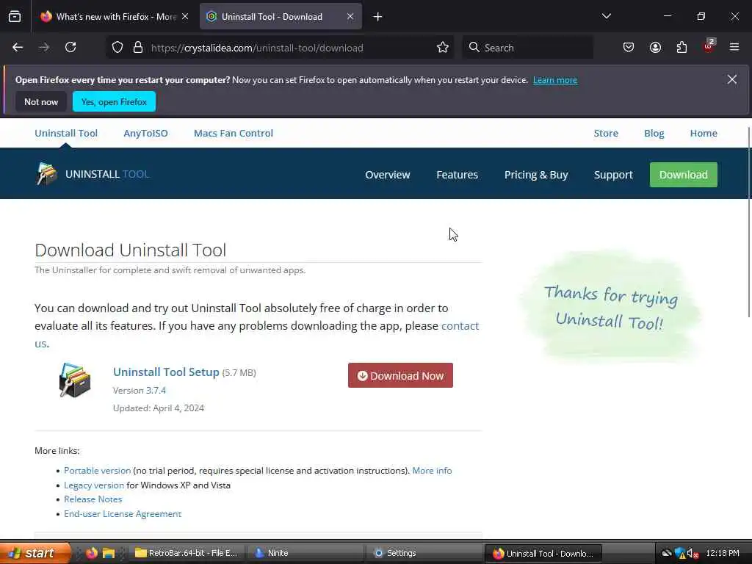The image size is (752, 564).
Task: Select the Uninstall Tool - Download tab
Action: pos(281,16)
